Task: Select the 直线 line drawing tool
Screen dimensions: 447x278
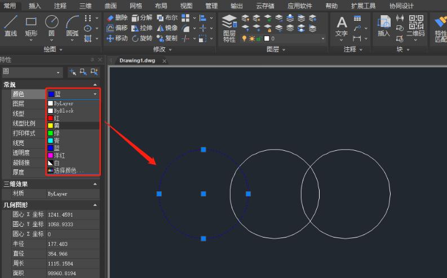Action: tap(11, 26)
